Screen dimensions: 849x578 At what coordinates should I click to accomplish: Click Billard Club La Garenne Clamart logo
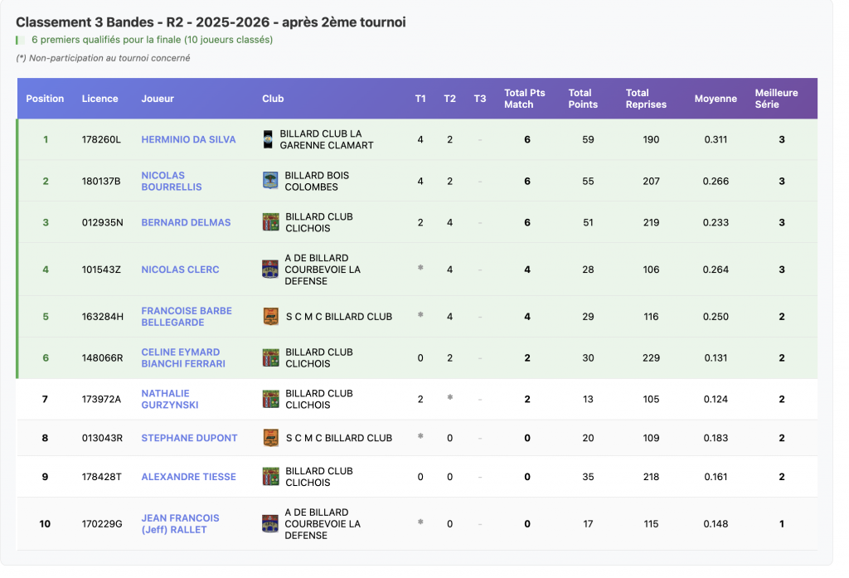coord(268,139)
